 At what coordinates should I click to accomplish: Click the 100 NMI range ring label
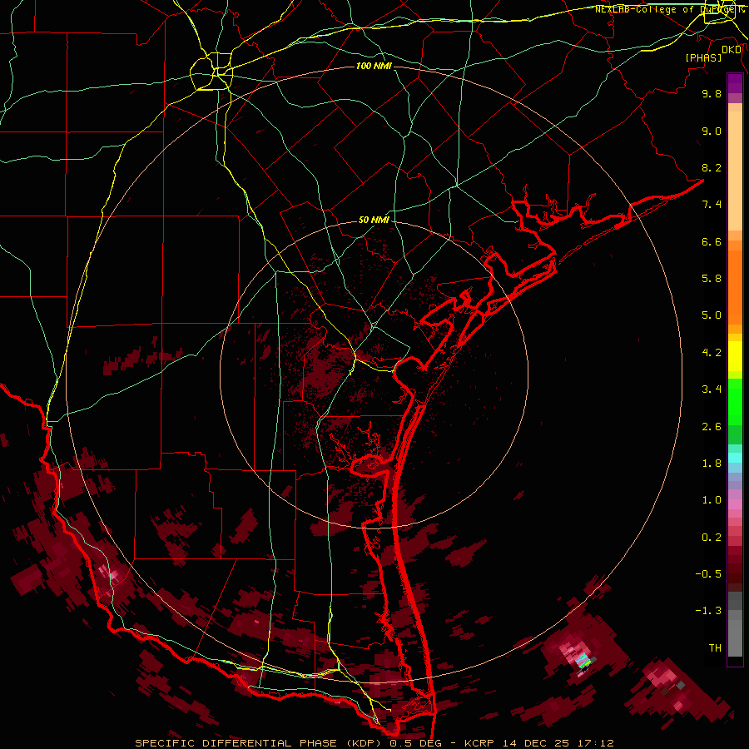(374, 66)
